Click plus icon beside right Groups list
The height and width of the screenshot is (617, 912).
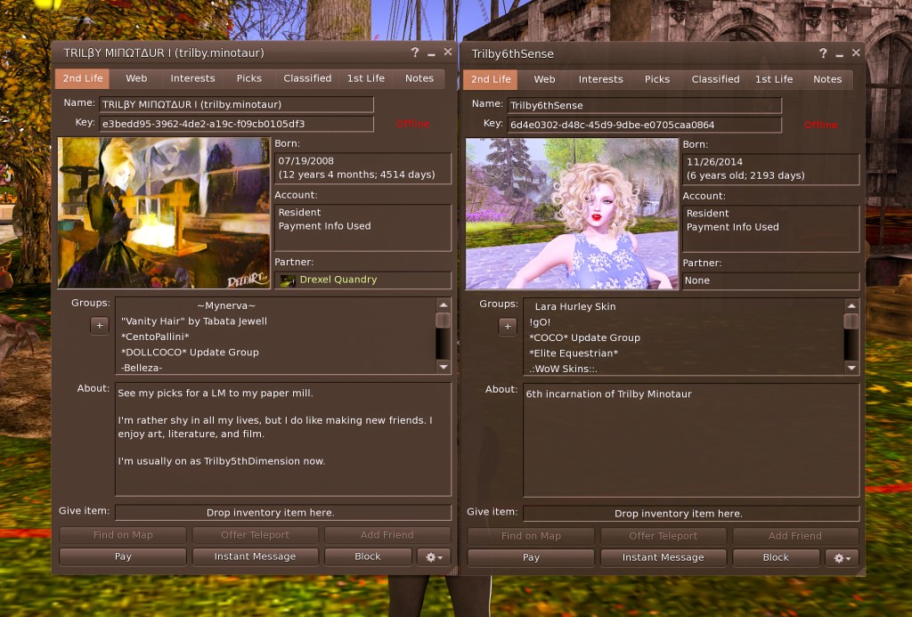coord(508,327)
